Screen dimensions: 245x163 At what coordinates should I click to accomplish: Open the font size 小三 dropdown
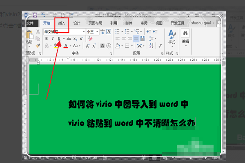tap(97, 32)
